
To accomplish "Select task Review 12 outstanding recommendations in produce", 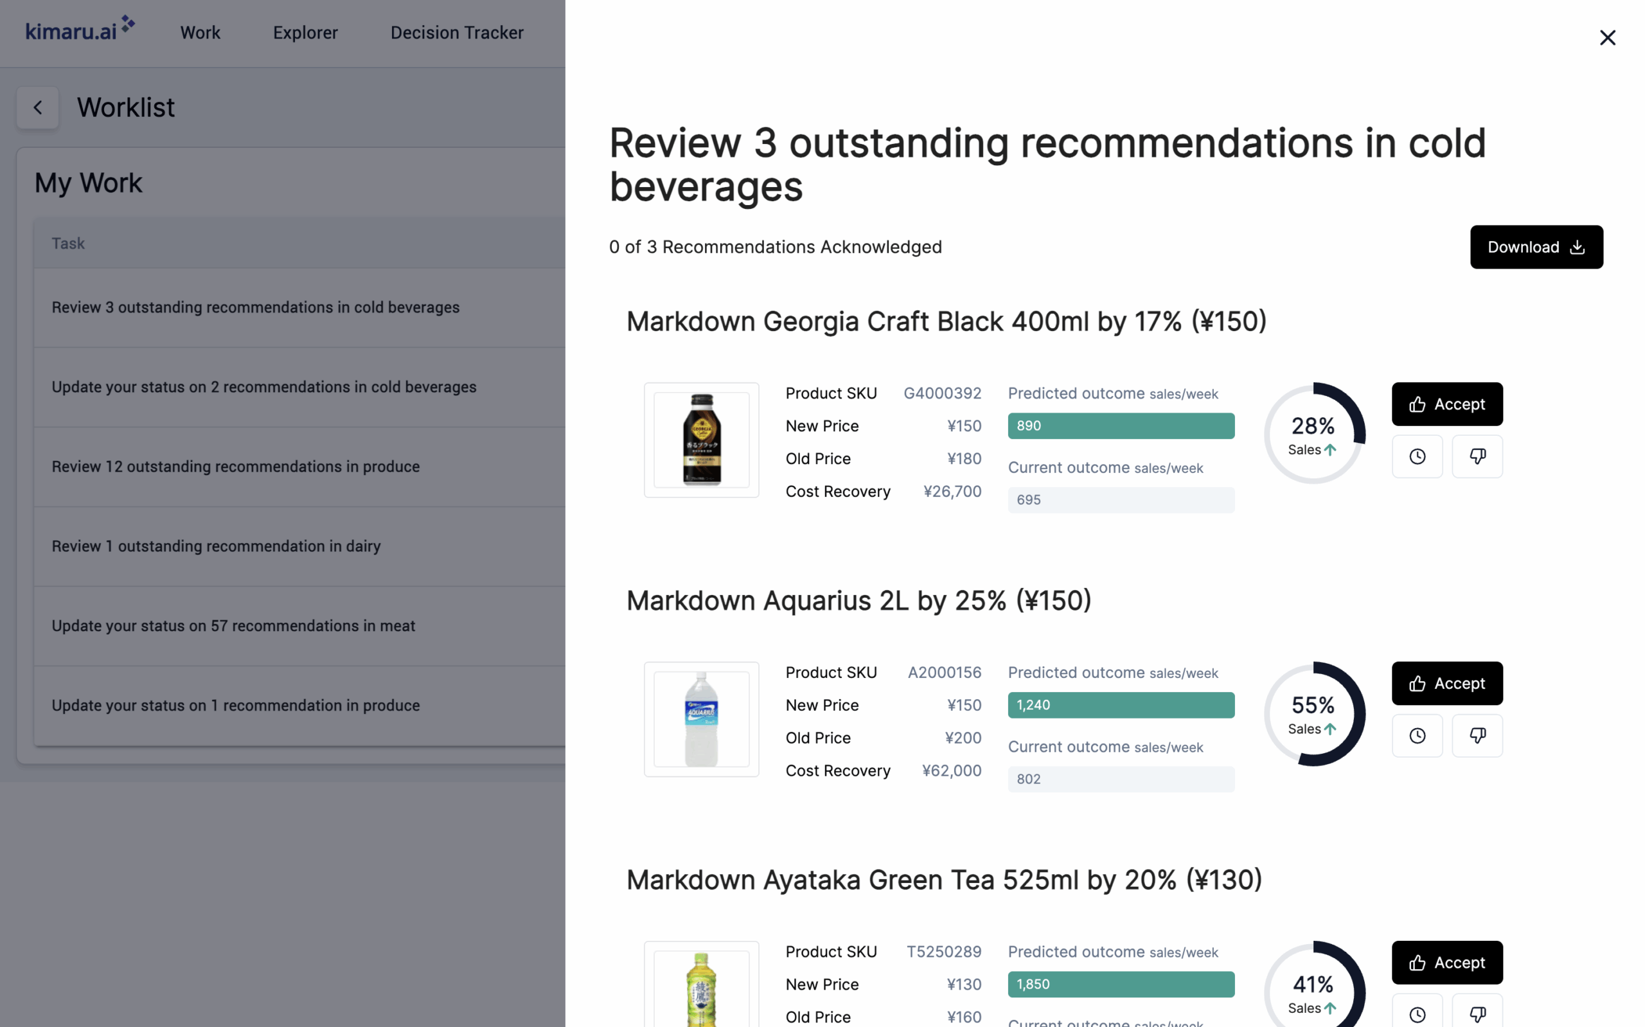I will coord(299,467).
